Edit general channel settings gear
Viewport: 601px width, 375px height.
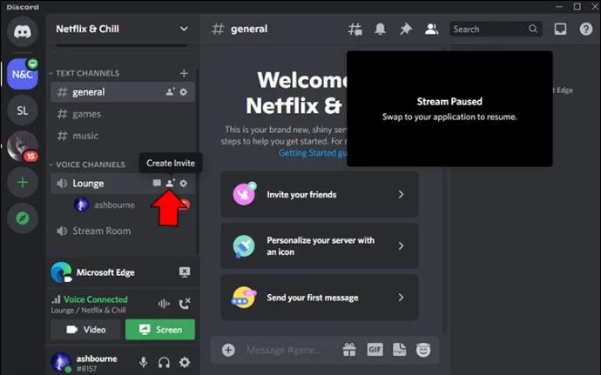(x=184, y=92)
